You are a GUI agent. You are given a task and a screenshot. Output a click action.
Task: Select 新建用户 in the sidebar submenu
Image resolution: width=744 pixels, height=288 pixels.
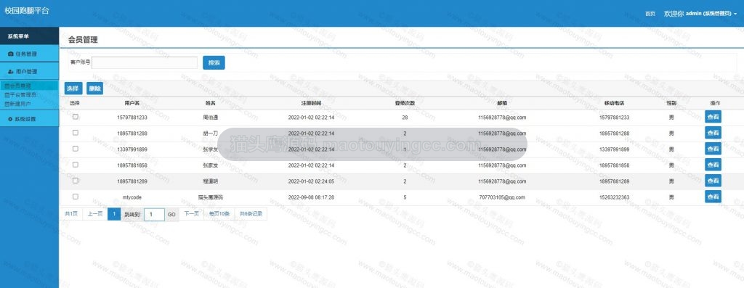click(x=17, y=103)
